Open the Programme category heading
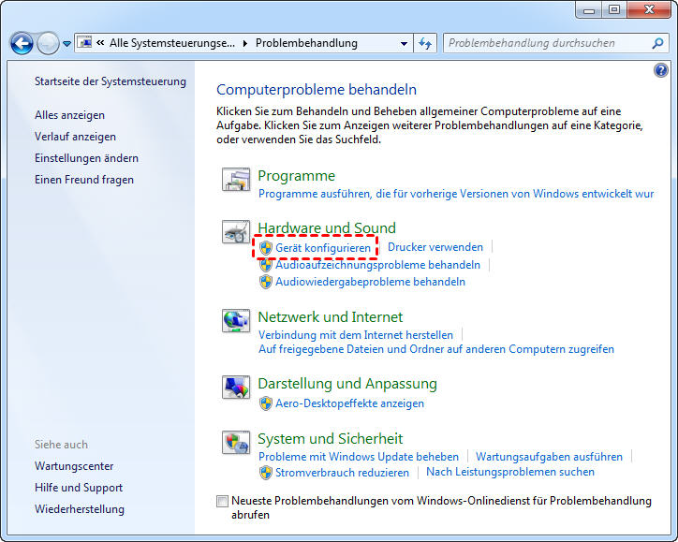 296,176
